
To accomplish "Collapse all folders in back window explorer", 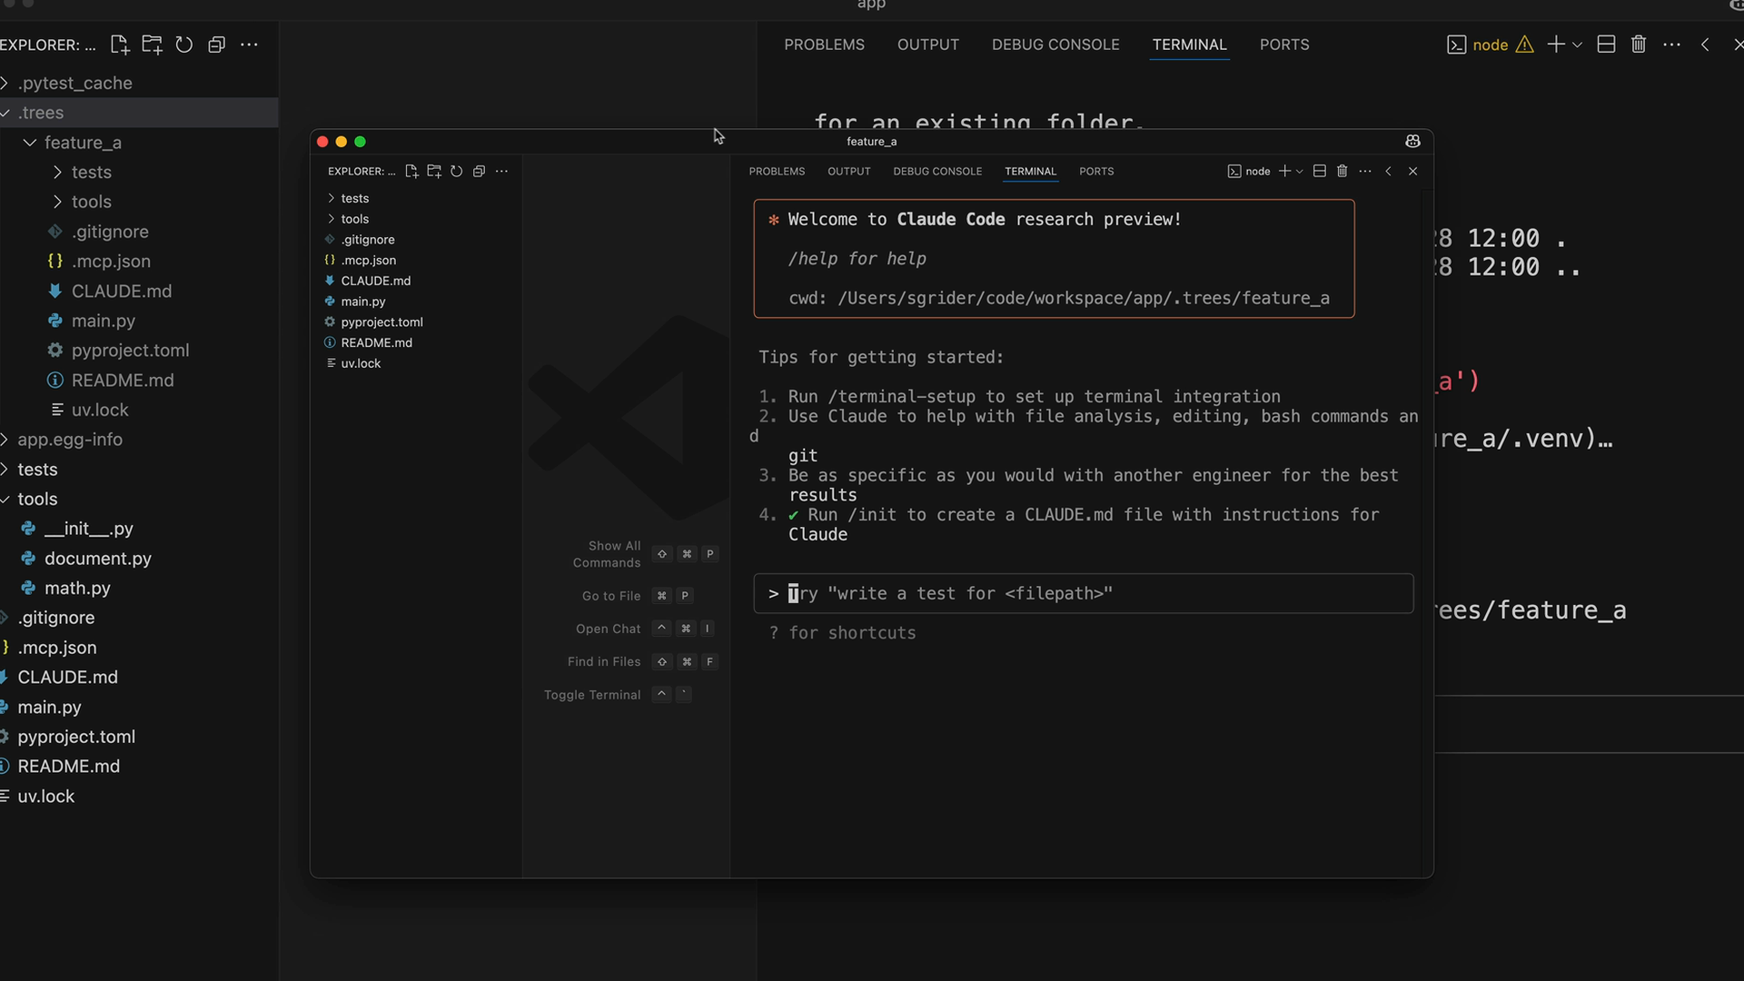I will coord(216,45).
